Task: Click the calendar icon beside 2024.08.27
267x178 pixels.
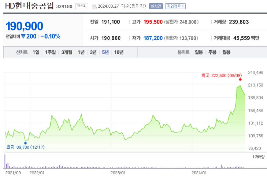Action: click(x=94, y=5)
